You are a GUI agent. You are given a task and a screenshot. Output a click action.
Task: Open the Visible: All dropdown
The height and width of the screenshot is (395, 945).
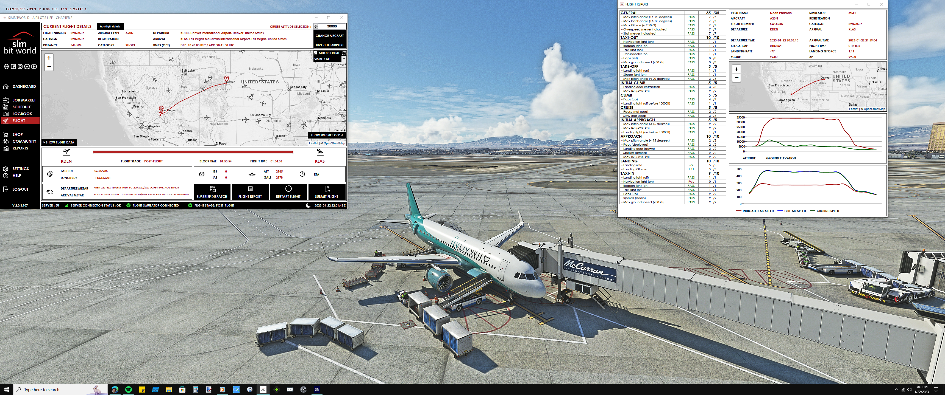(329, 59)
